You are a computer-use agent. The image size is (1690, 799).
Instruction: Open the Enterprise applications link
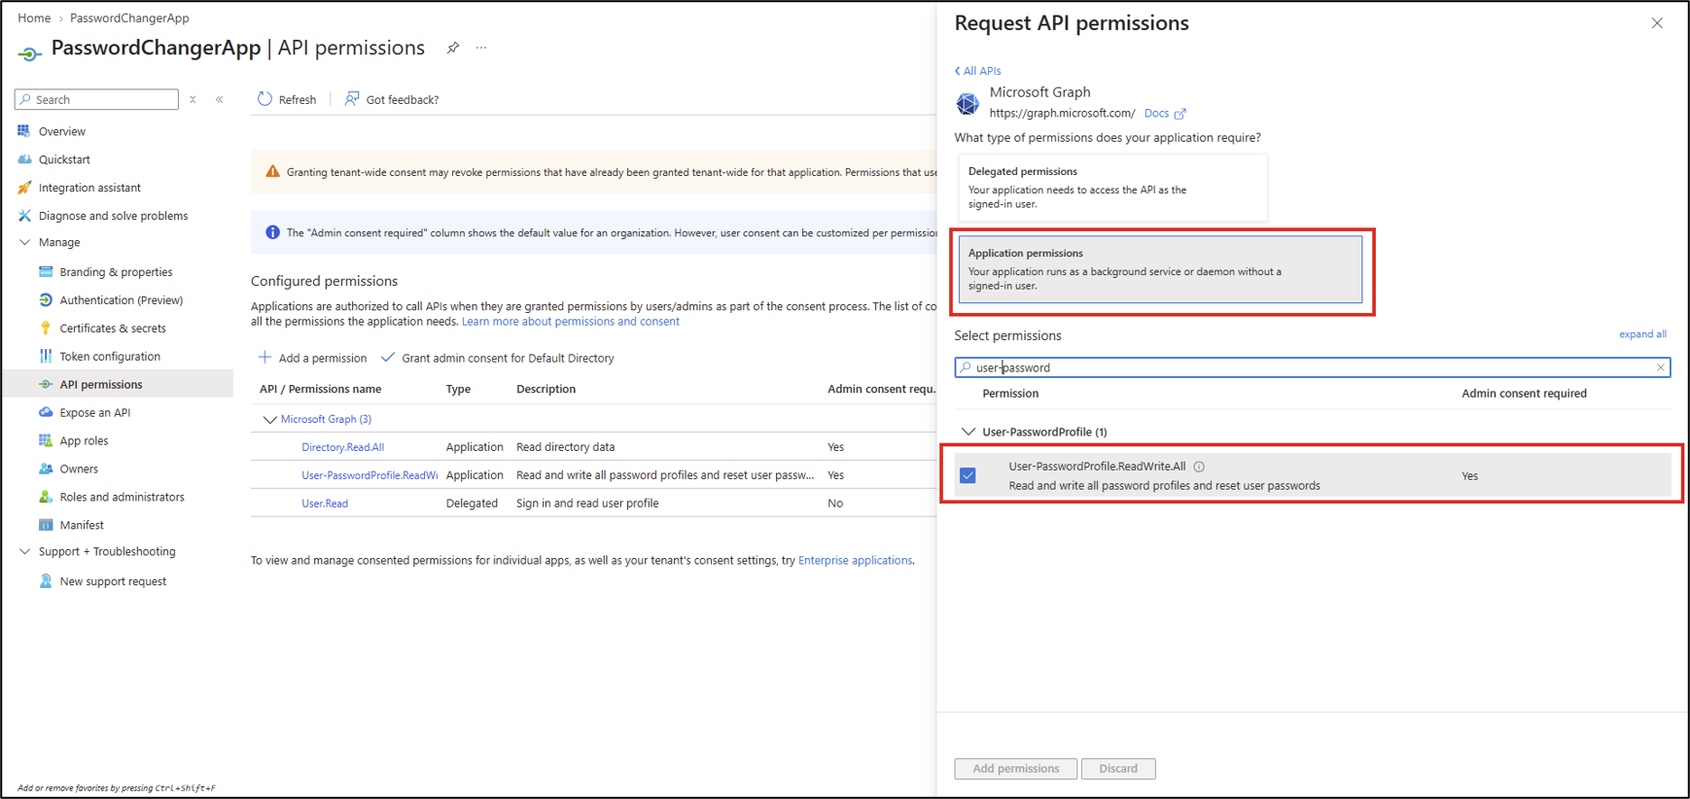(x=855, y=561)
